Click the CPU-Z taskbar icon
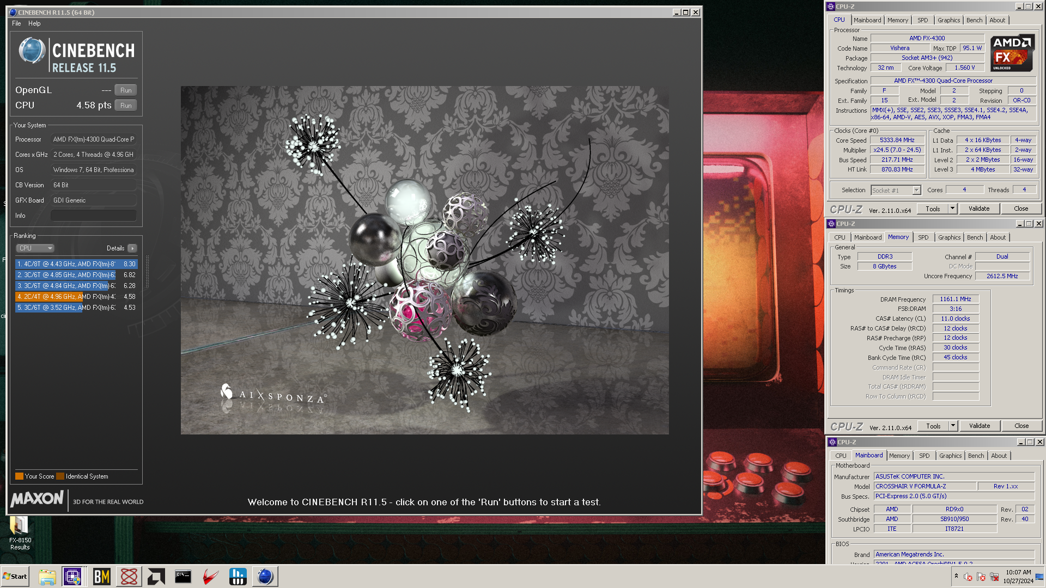This screenshot has height=588, width=1046. [72, 577]
